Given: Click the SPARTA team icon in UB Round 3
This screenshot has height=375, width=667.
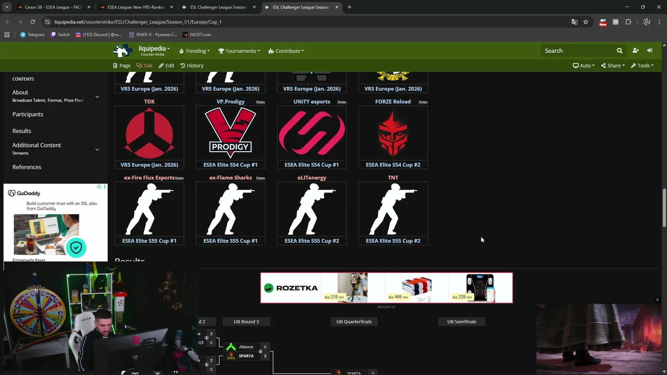Looking at the screenshot, I should 231,356.
